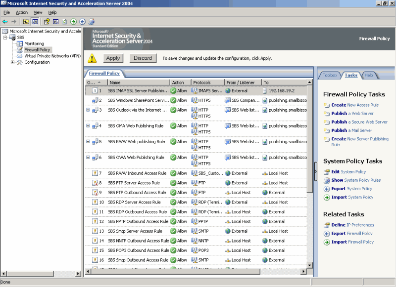This screenshot has width=396, height=287.
Task: Click the Export System Policy arrow icon
Action: click(327, 189)
